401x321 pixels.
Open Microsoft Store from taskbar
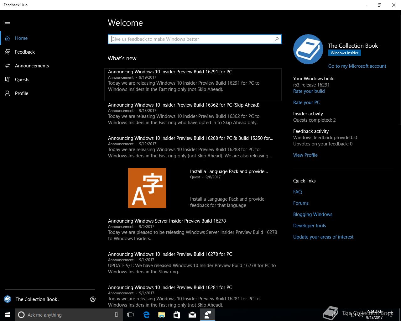click(x=177, y=315)
